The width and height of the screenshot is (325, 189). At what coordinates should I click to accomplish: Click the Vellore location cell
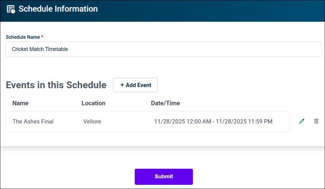pos(92,122)
